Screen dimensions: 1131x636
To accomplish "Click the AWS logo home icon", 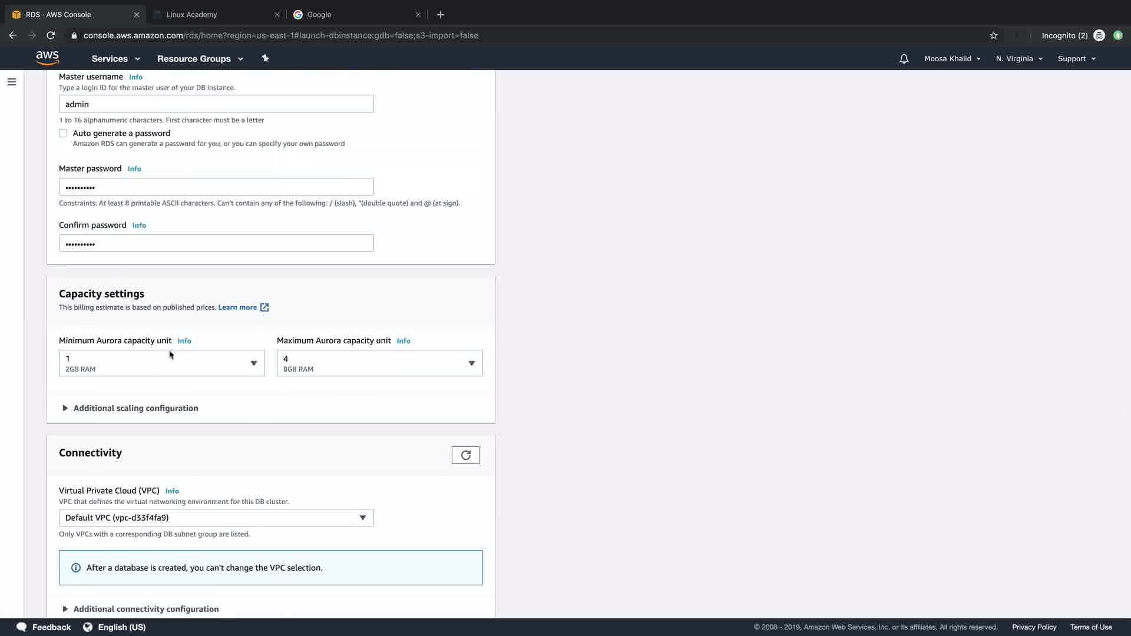I will [x=47, y=58].
